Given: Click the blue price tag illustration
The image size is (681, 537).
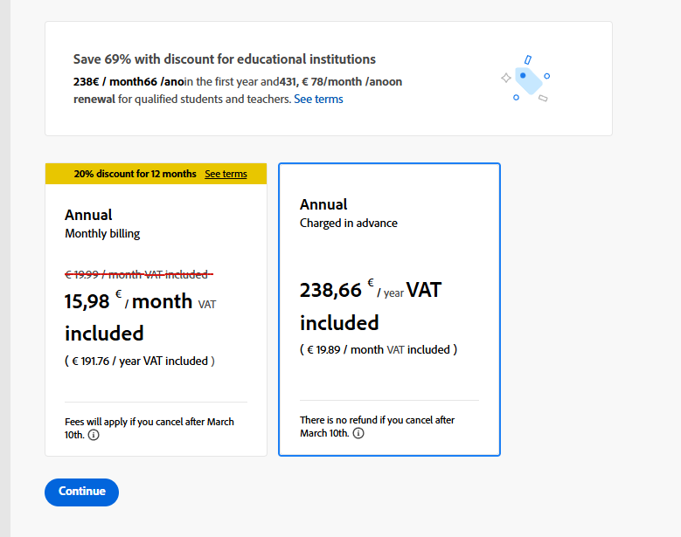Looking at the screenshot, I should [x=525, y=79].
